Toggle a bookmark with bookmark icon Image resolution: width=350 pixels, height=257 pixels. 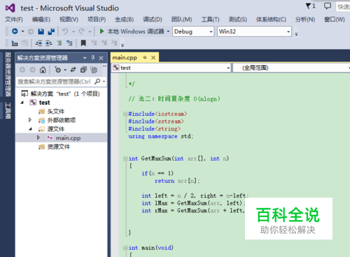pyautogui.click(x=83, y=43)
